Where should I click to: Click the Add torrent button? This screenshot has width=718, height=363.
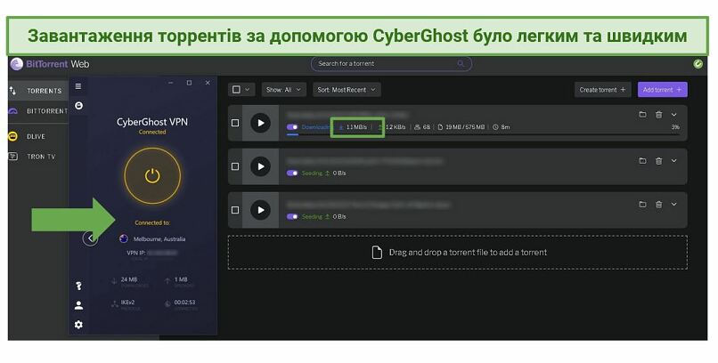663,90
